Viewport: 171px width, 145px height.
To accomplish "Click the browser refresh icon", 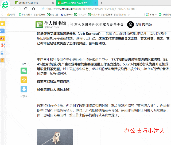I will click(26, 9).
